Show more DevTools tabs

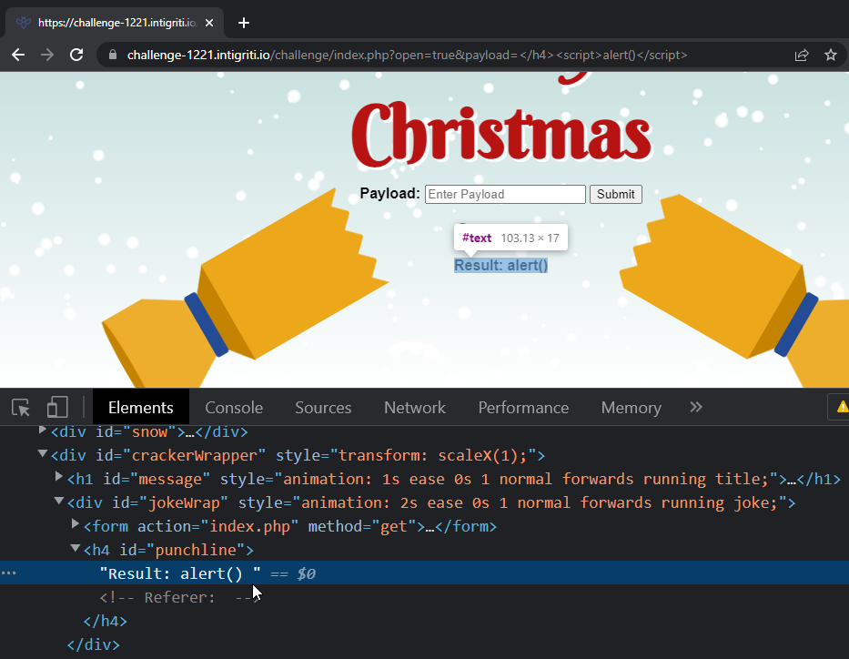tap(696, 407)
